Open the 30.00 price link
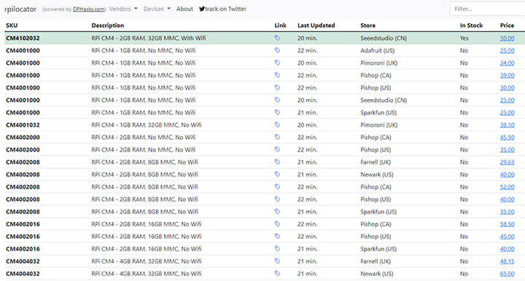The height and width of the screenshot is (281, 525). point(507,87)
